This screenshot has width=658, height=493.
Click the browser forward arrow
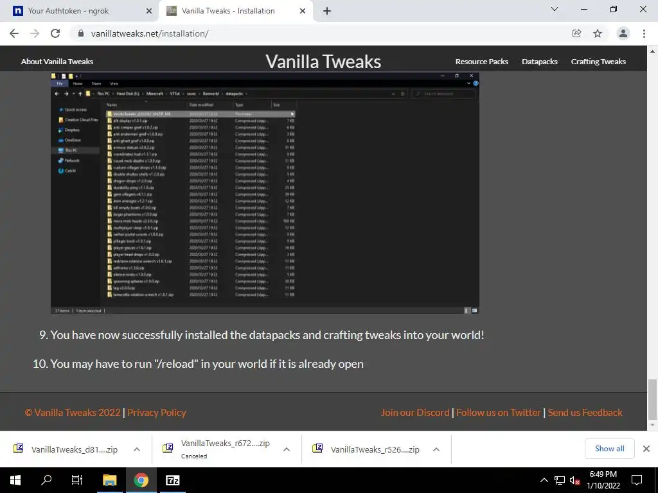[35, 33]
